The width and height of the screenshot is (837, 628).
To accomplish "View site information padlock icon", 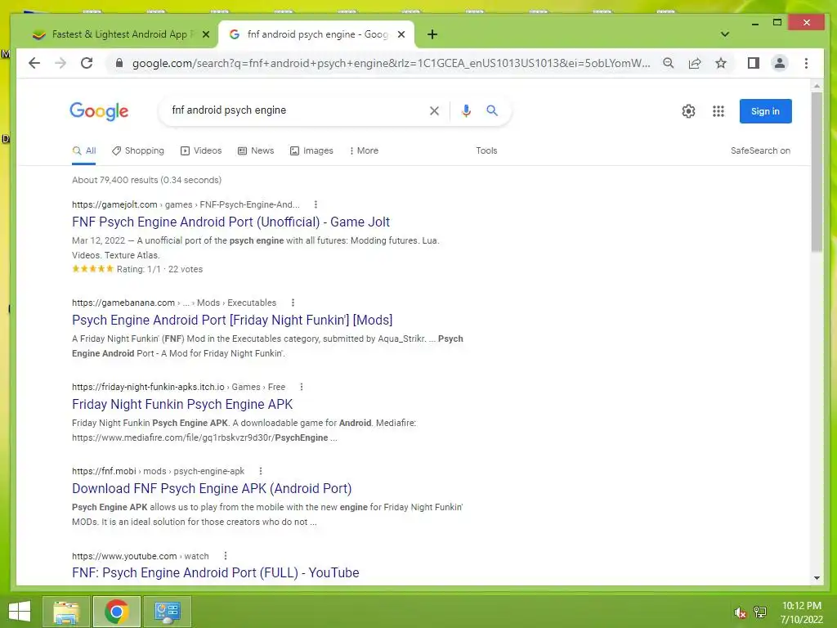I will coord(119,63).
